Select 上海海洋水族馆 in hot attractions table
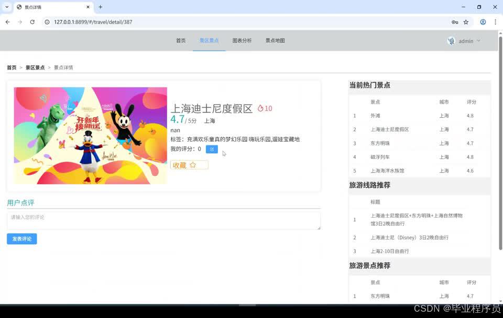 [387, 171]
